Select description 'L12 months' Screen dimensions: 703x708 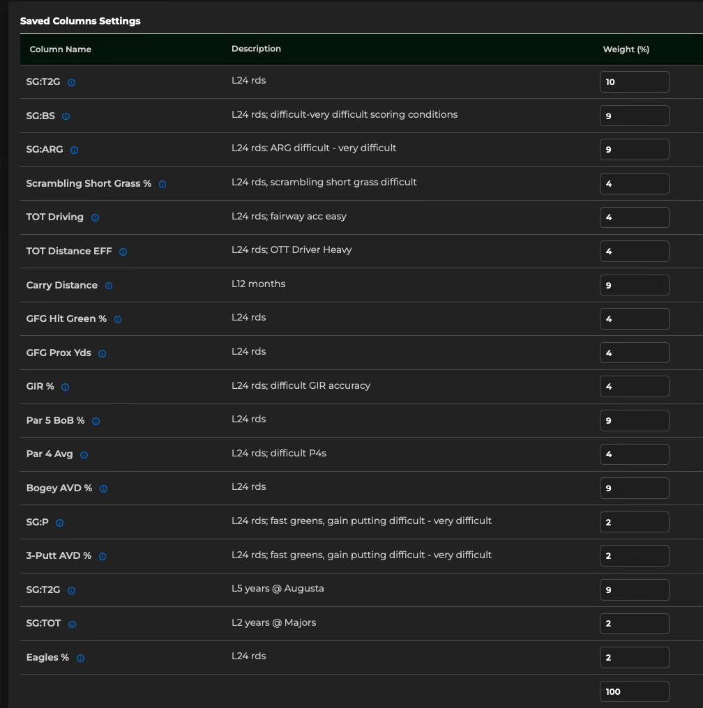259,284
